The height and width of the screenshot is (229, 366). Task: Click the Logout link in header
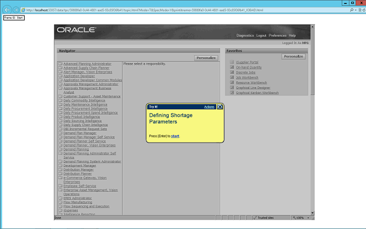(261, 35)
